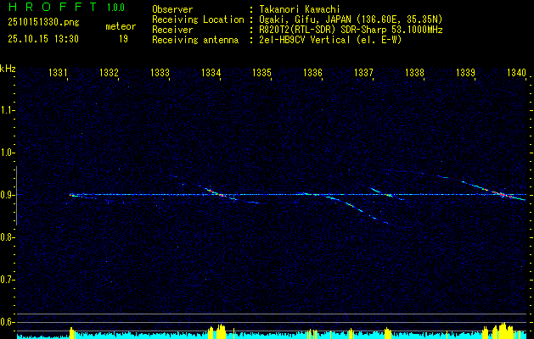Click the 0.9 kHz frequency label
The image size is (534, 339).
(7, 195)
